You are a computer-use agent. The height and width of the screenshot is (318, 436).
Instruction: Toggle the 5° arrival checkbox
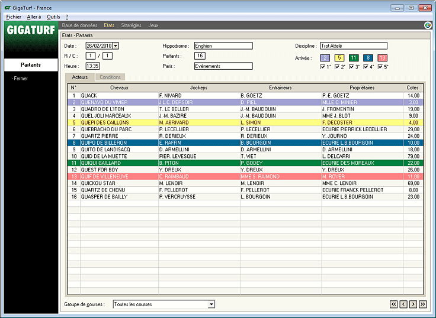click(380, 67)
